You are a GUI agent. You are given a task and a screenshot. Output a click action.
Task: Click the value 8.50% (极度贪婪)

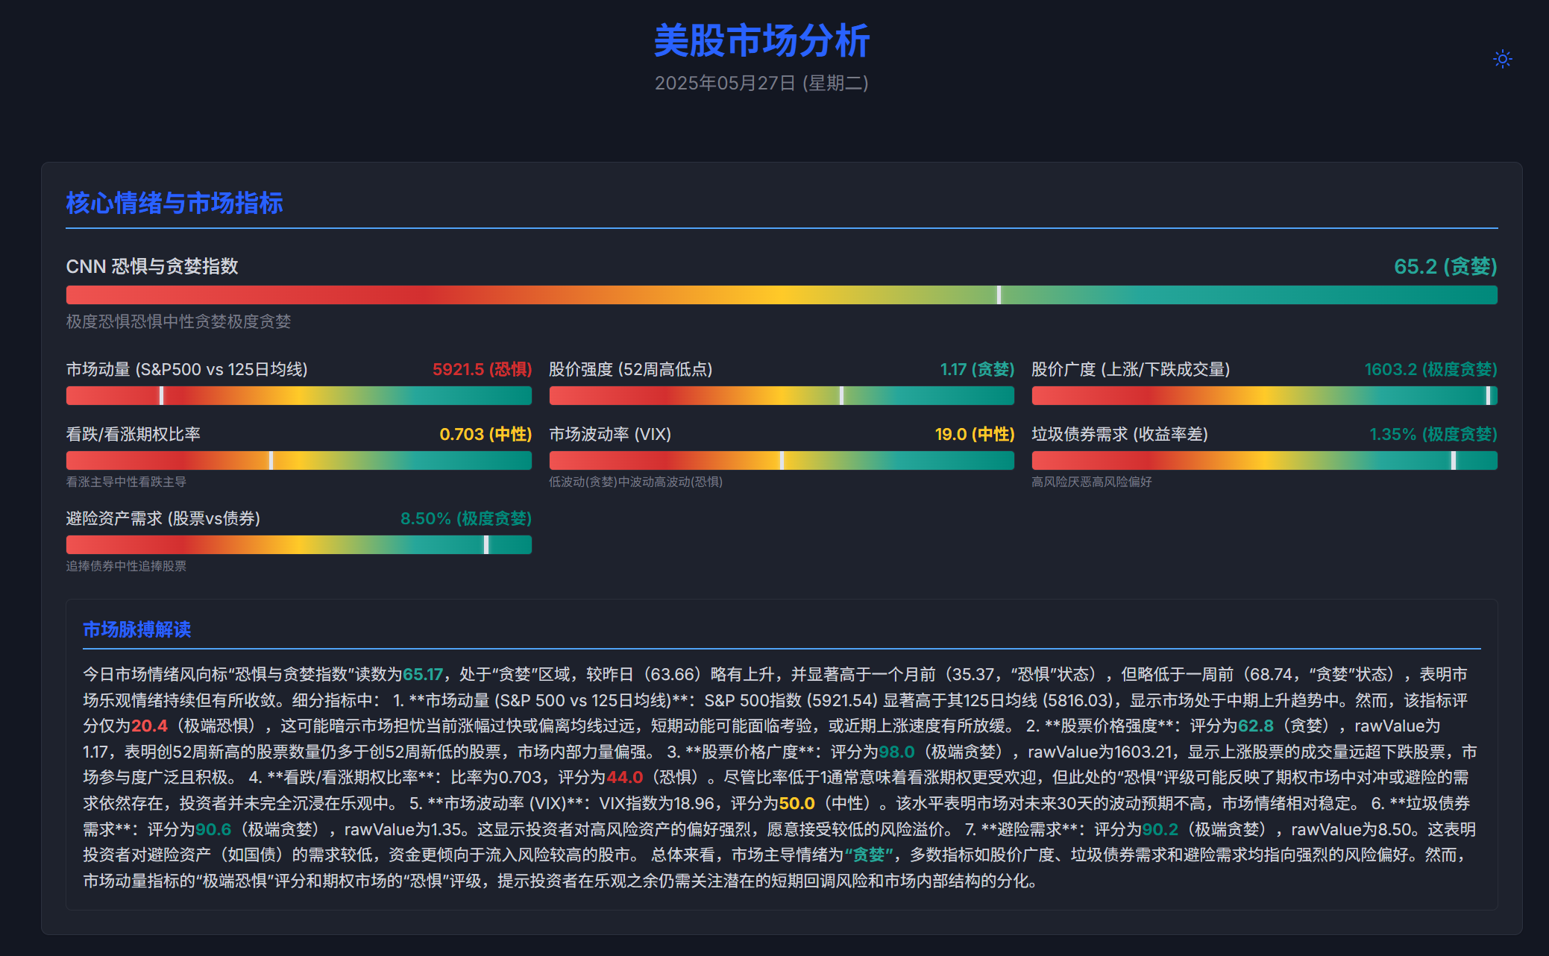pos(466,518)
